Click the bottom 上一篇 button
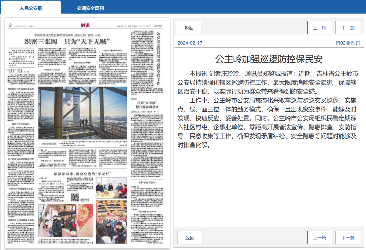The image size is (366, 250). coord(320,237)
